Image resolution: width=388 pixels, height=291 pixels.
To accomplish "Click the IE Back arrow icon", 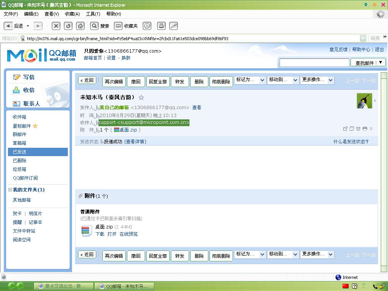I will pyautogui.click(x=8, y=26).
